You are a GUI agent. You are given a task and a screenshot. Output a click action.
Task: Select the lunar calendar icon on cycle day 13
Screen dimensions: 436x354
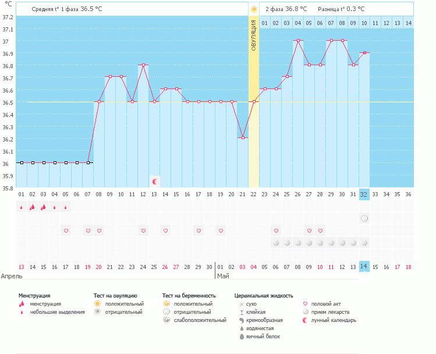click(x=154, y=182)
